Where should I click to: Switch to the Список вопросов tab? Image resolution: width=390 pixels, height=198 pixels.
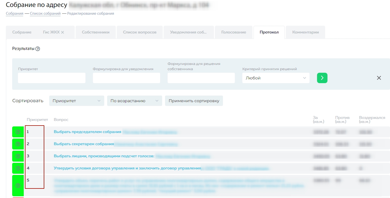pos(140,32)
